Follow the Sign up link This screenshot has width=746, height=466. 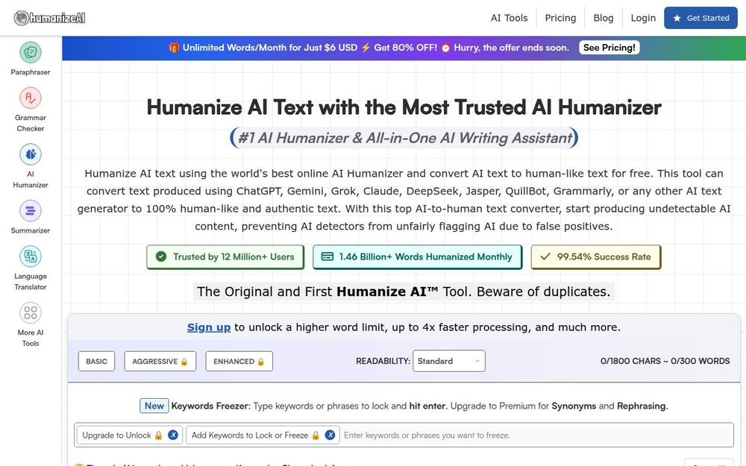pyautogui.click(x=209, y=327)
